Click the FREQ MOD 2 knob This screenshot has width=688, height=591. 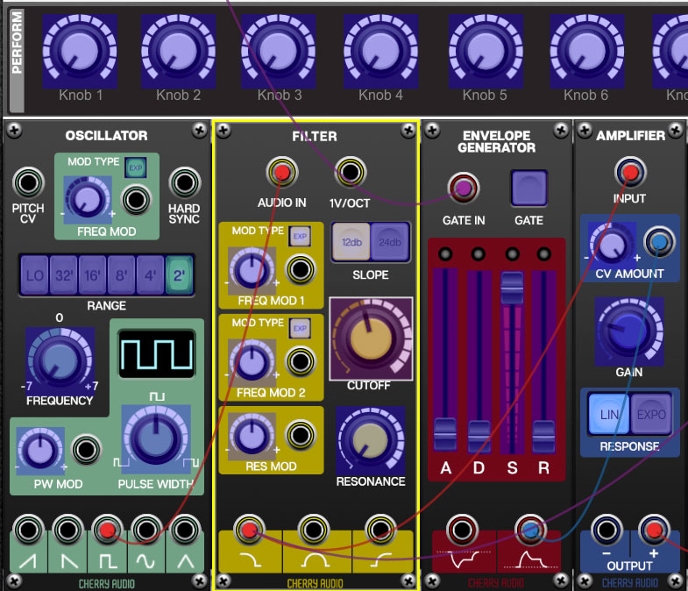(x=252, y=362)
